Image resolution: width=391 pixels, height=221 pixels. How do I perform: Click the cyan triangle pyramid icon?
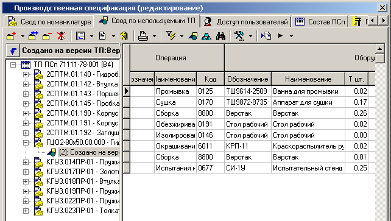click(206, 37)
